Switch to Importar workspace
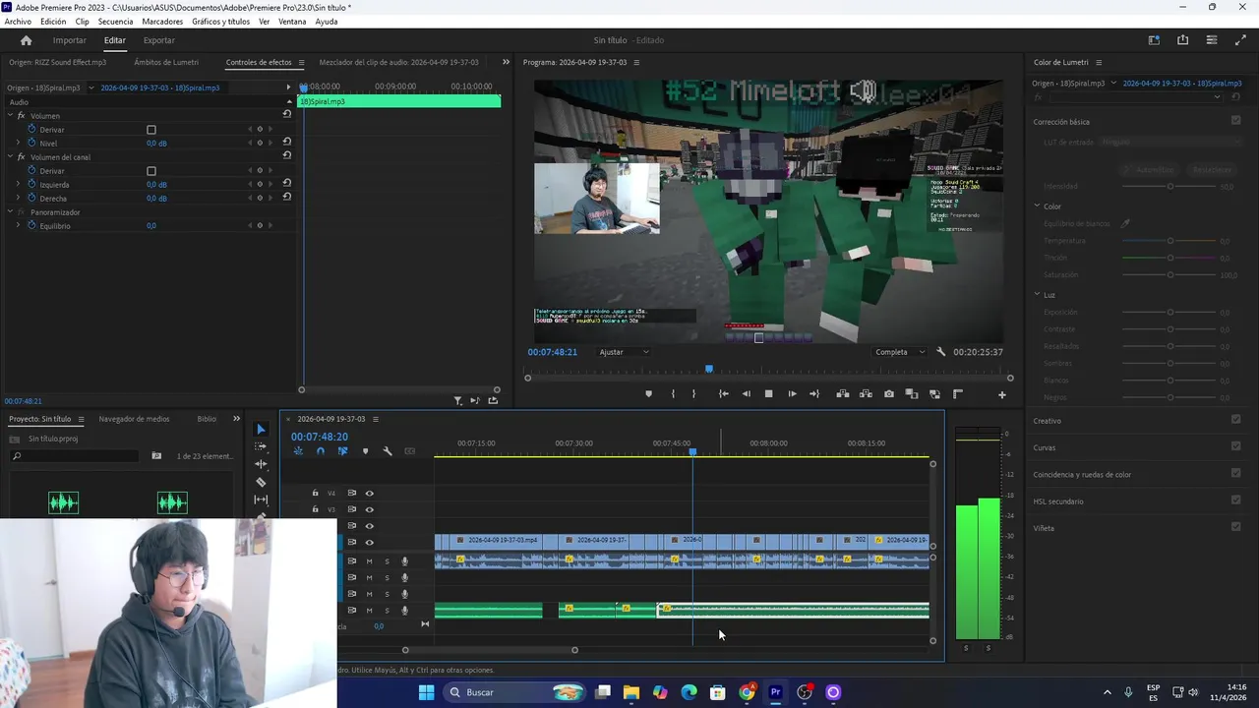Viewport: 1259px width, 708px height. click(69, 40)
